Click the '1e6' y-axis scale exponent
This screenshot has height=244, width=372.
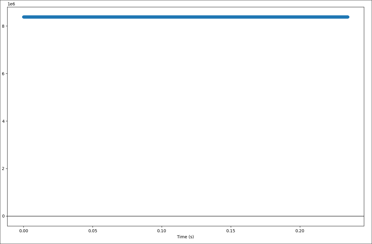(x=11, y=4)
